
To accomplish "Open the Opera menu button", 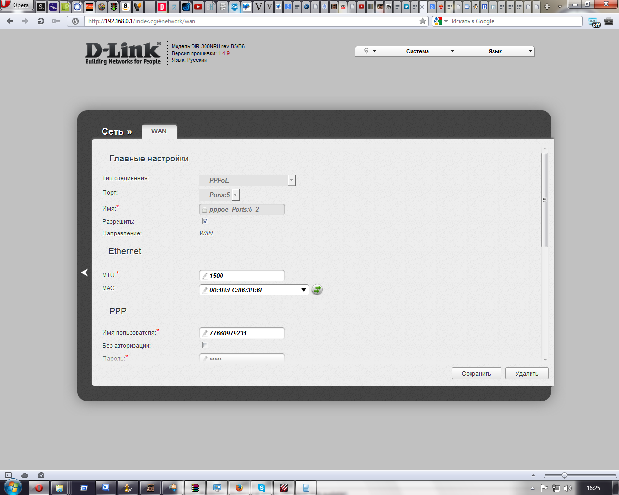I will point(17,6).
